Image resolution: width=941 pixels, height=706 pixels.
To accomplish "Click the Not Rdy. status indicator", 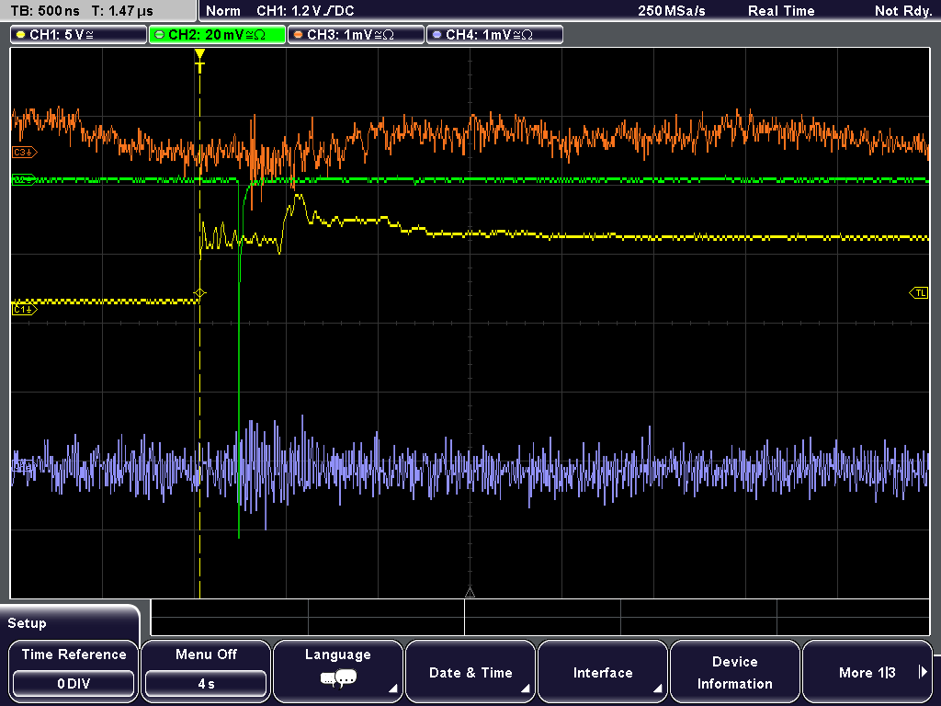I will click(x=903, y=11).
